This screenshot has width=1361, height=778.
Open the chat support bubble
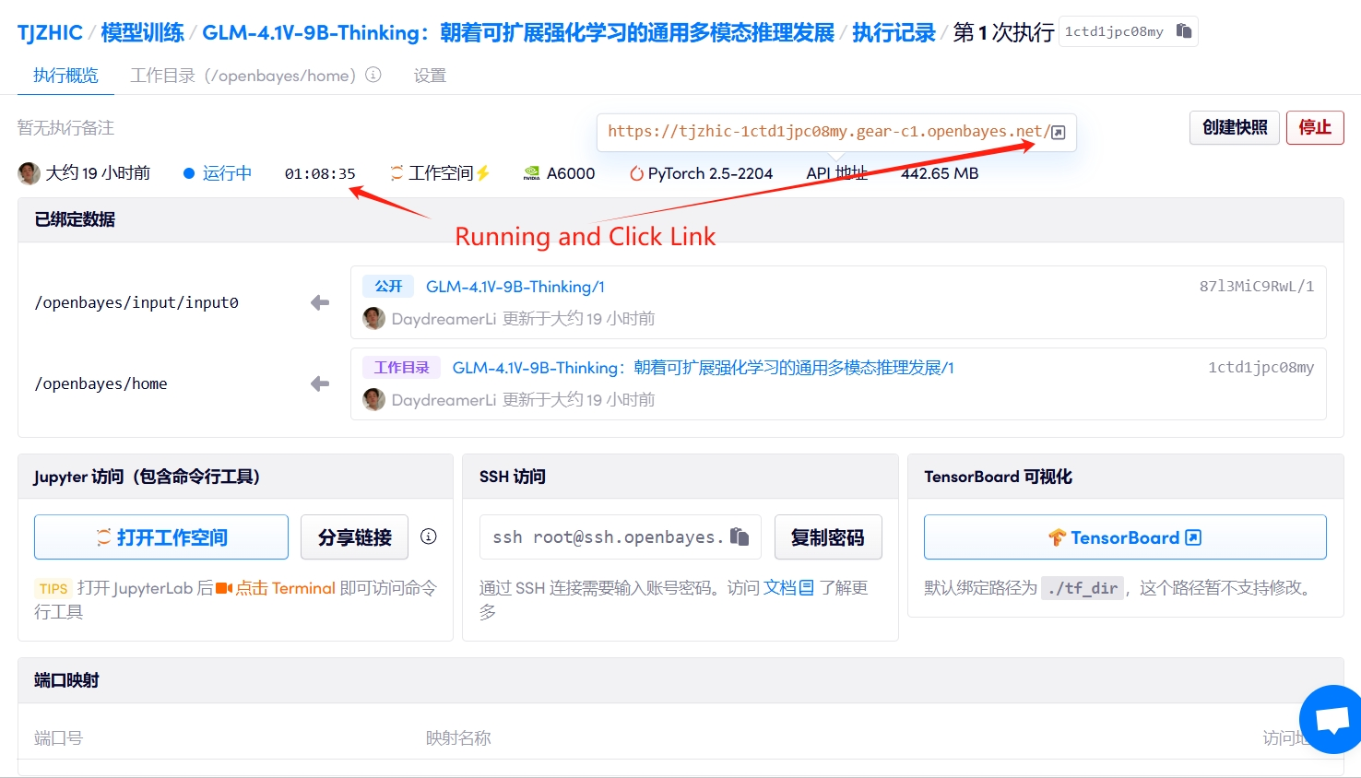click(1332, 719)
